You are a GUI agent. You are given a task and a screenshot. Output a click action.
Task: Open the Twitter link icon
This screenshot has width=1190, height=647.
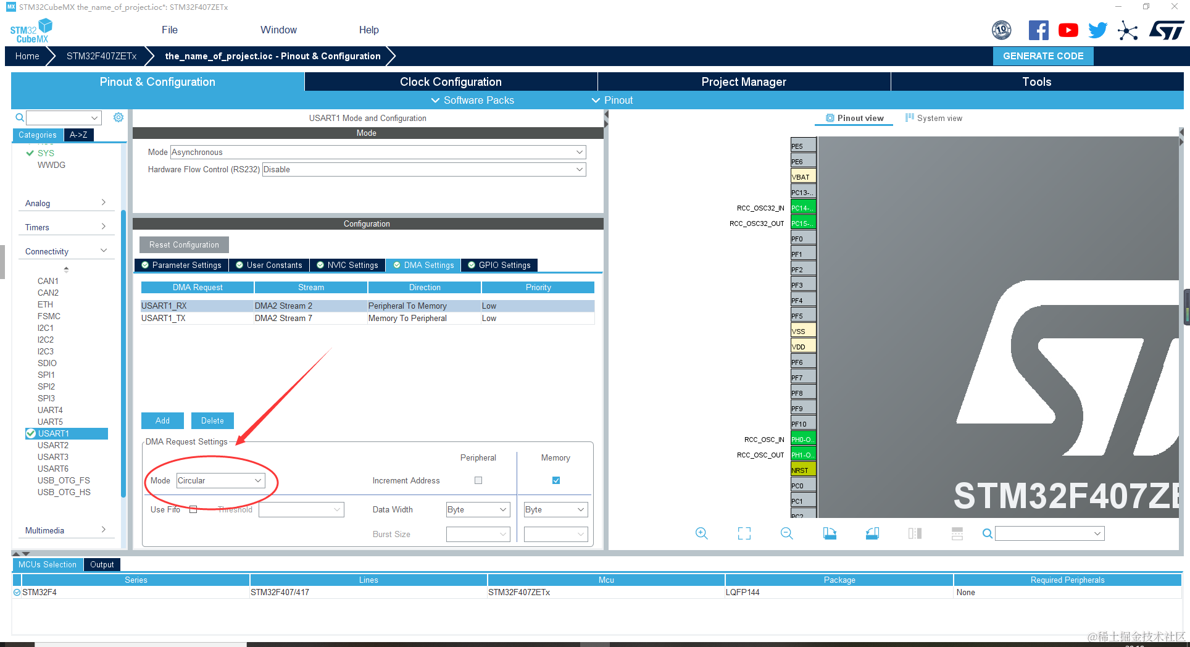pos(1098,30)
